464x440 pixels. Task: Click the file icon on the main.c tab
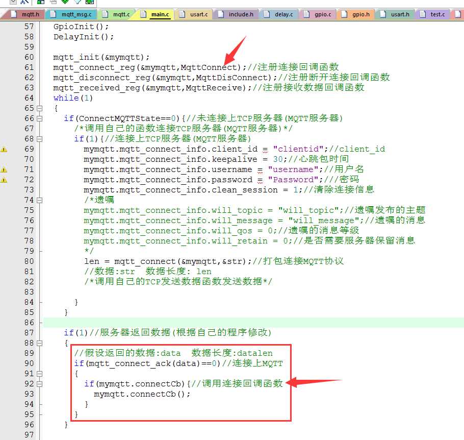click(x=143, y=14)
